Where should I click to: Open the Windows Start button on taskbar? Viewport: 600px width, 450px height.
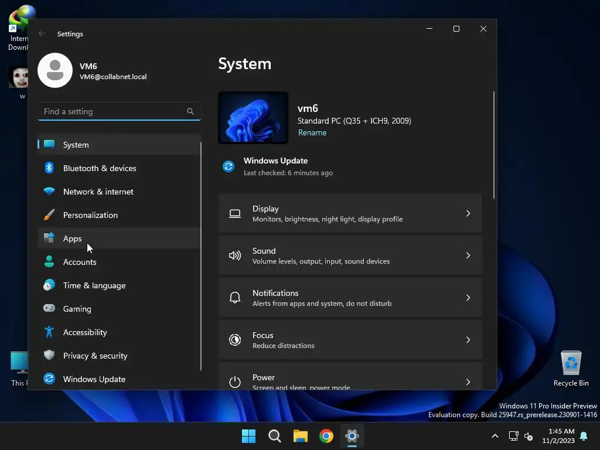tap(248, 436)
